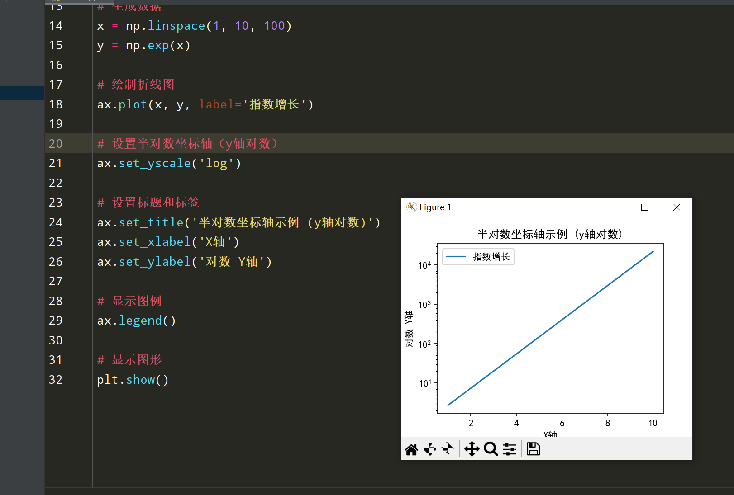Click the y-axis label 对数 Y轴

pyautogui.click(x=409, y=329)
